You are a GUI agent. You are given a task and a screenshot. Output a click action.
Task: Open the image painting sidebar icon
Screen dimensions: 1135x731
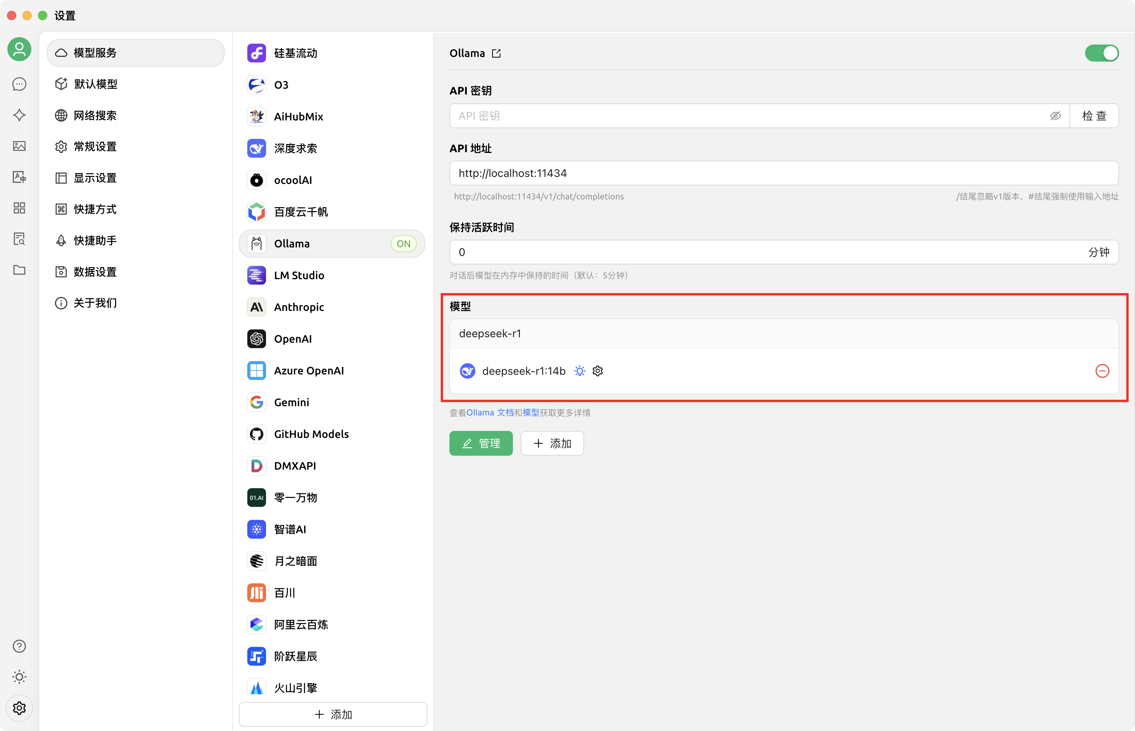coord(19,146)
